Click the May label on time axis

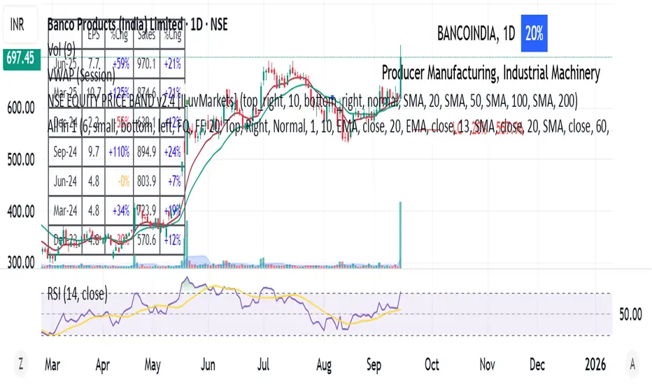tap(153, 365)
